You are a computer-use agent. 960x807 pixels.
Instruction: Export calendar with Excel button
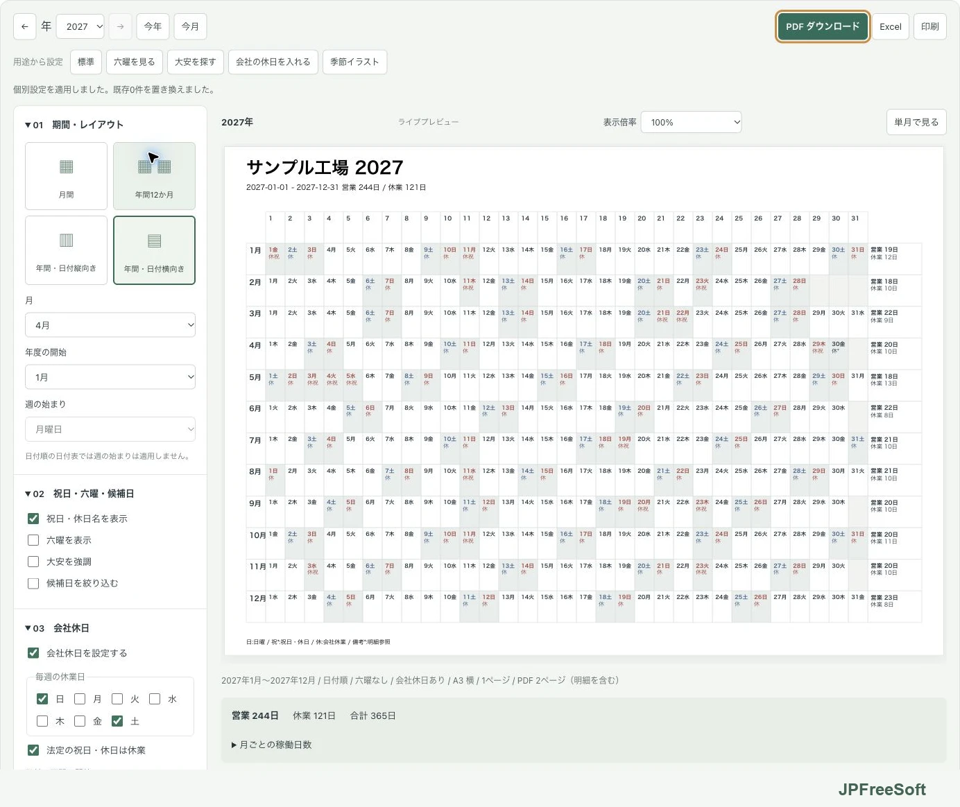pyautogui.click(x=891, y=26)
